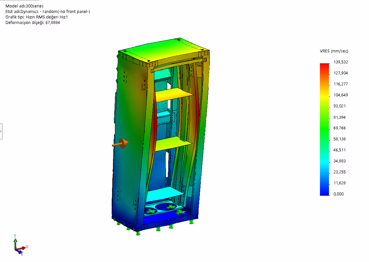Select the dark blue base frame of cabinet
The height and width of the screenshot is (262, 369).
click(167, 220)
